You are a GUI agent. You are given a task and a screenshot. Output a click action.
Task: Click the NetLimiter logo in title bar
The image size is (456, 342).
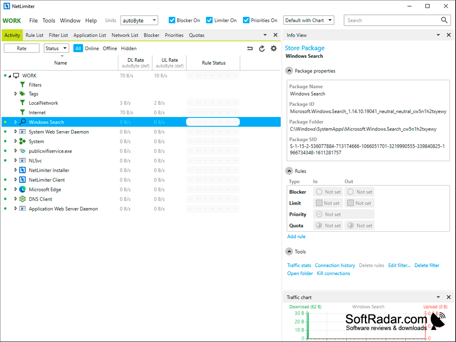coord(6,6)
